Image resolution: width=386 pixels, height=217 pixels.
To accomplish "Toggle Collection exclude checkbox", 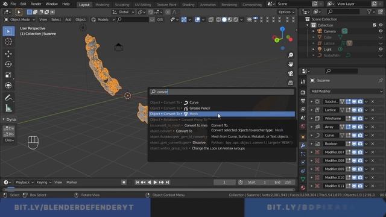I will pyautogui.click(x=375, y=25).
